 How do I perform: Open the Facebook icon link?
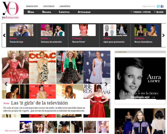[162, 6]
